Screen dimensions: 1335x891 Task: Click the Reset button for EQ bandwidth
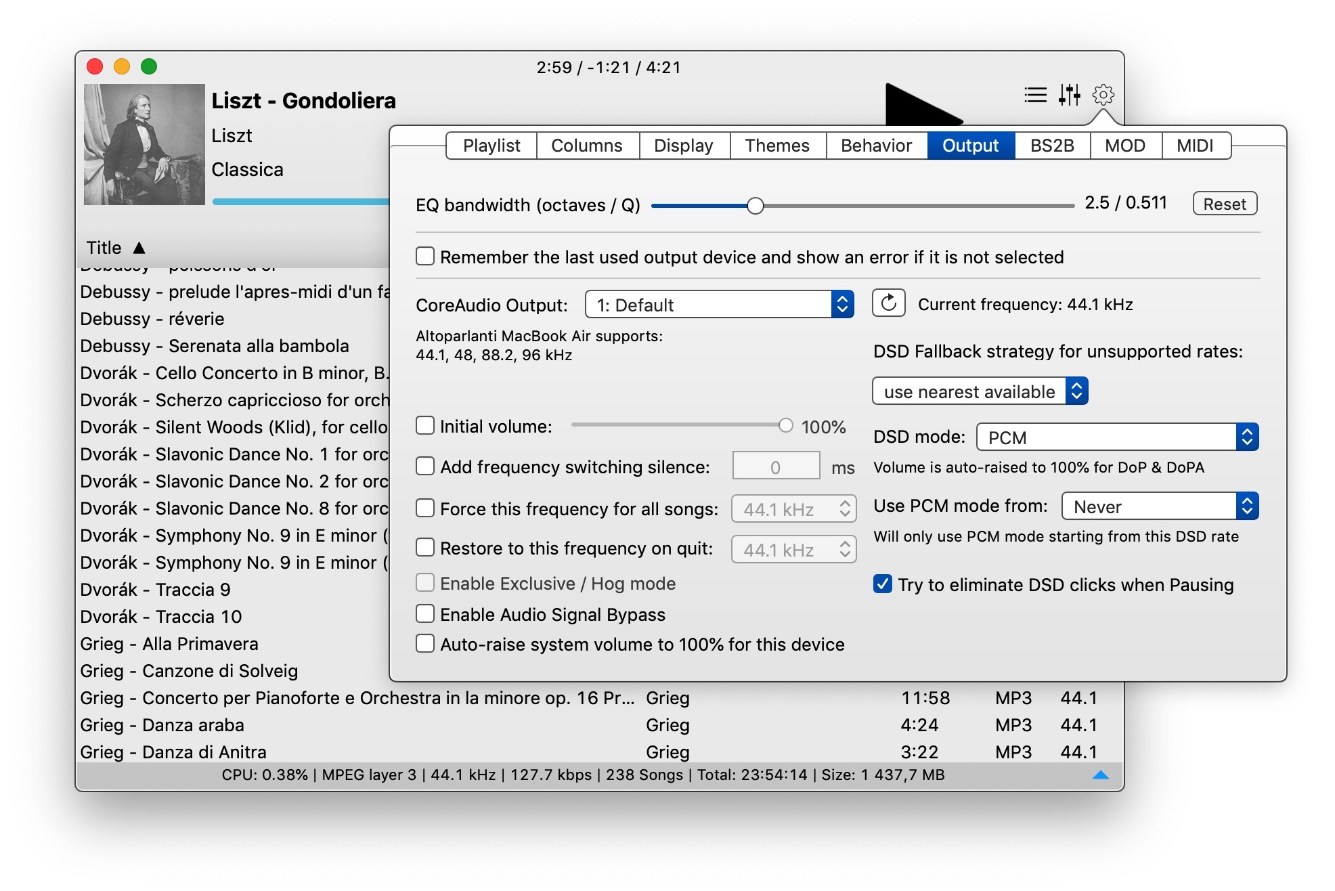(1224, 204)
